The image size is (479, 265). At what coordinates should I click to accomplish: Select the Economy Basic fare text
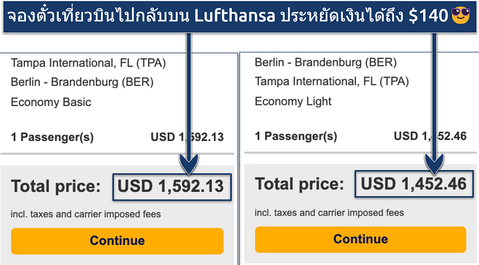51,102
